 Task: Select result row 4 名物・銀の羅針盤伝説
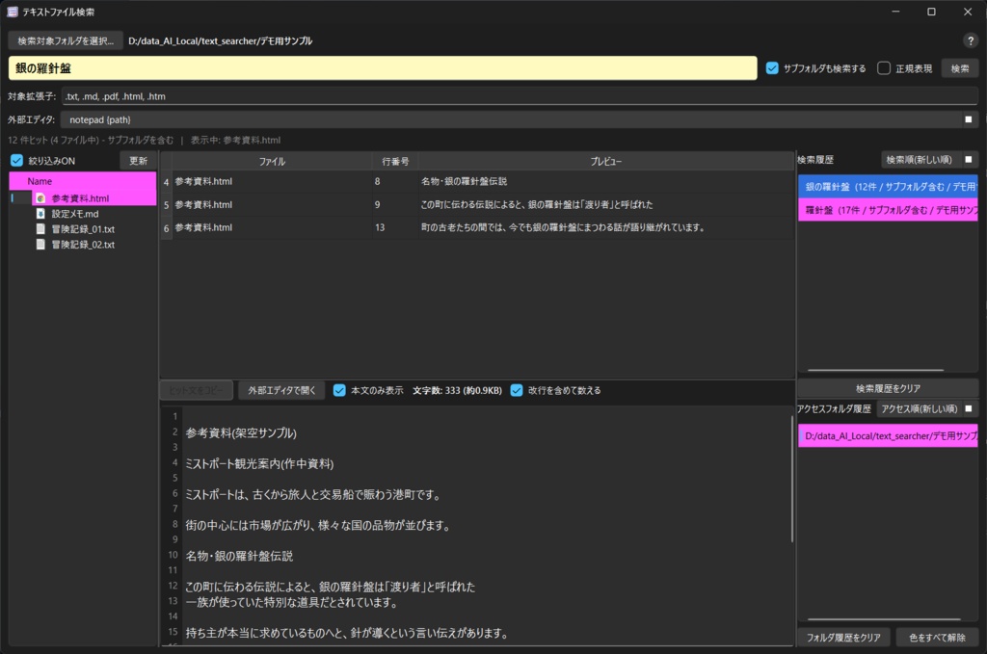click(477, 182)
